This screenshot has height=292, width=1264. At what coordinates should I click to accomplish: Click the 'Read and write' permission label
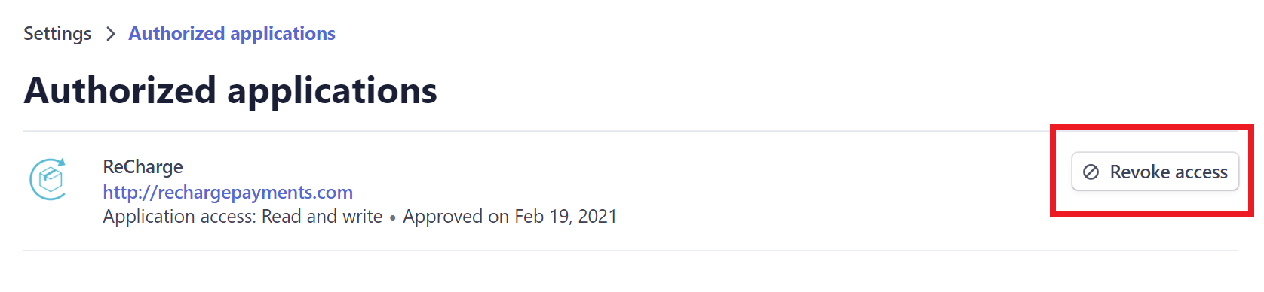click(x=322, y=217)
